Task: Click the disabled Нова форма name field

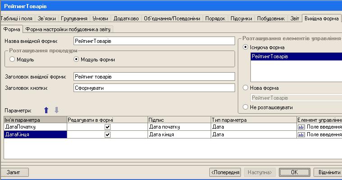Action: tap(296, 98)
